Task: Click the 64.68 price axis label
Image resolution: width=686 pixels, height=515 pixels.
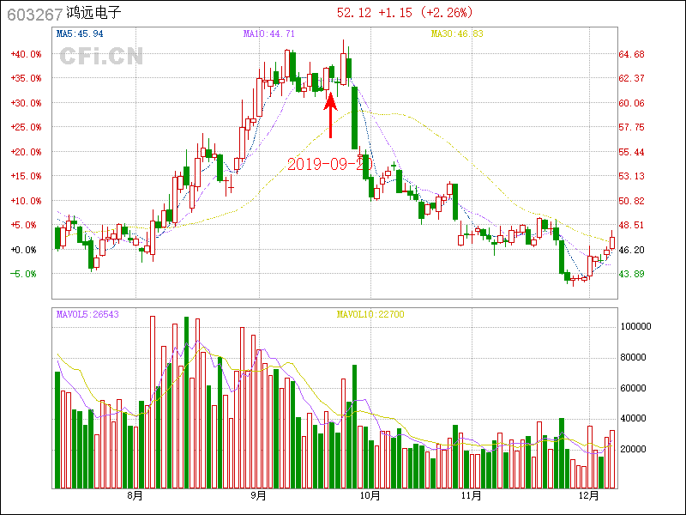Action: point(631,54)
